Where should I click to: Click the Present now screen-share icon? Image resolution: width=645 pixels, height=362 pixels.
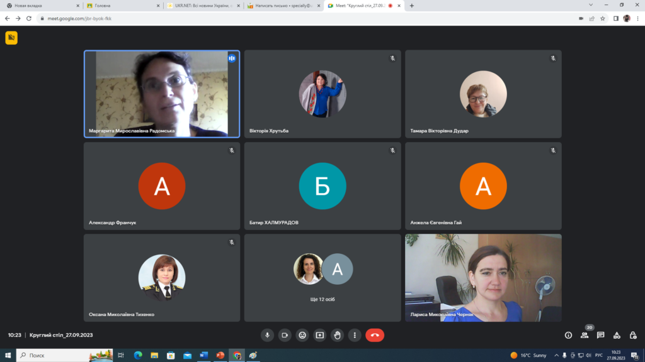pos(319,335)
